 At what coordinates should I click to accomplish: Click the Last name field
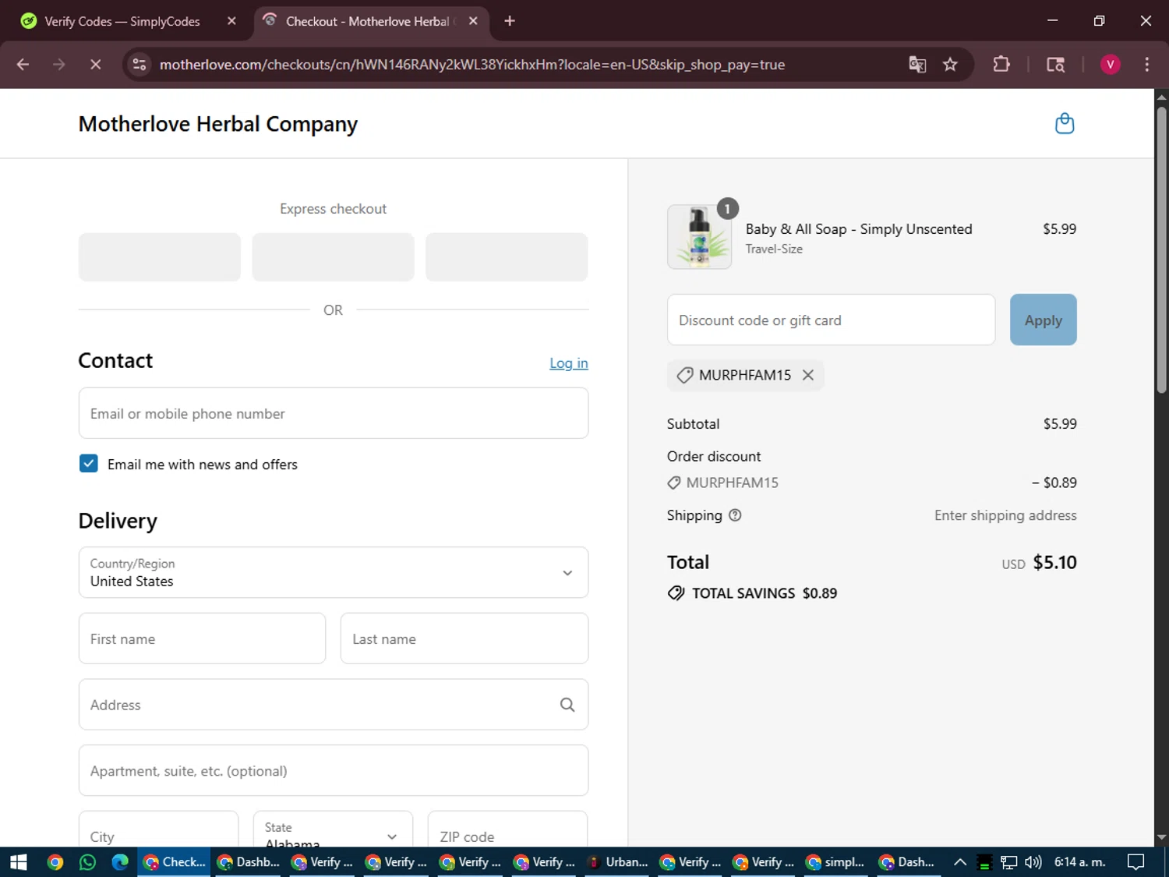pos(464,638)
